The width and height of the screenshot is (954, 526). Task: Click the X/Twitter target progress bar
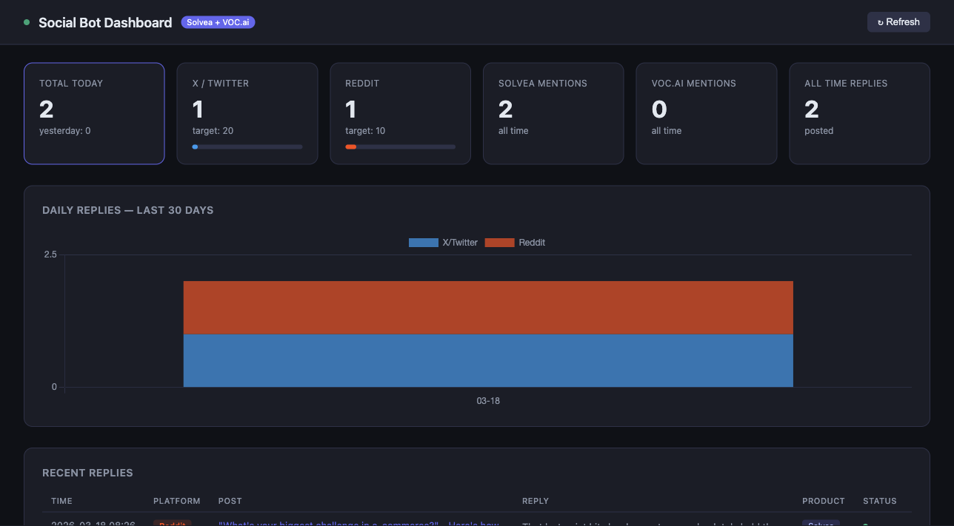(x=247, y=146)
